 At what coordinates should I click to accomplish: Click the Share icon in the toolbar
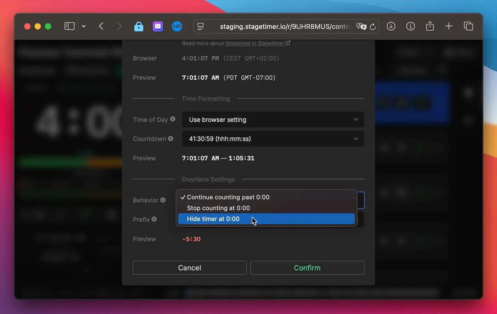(x=430, y=26)
